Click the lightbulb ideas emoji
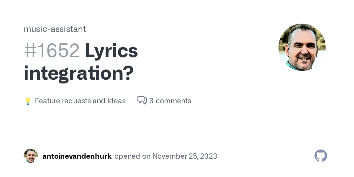The width and height of the screenshot is (354, 177). (x=28, y=101)
